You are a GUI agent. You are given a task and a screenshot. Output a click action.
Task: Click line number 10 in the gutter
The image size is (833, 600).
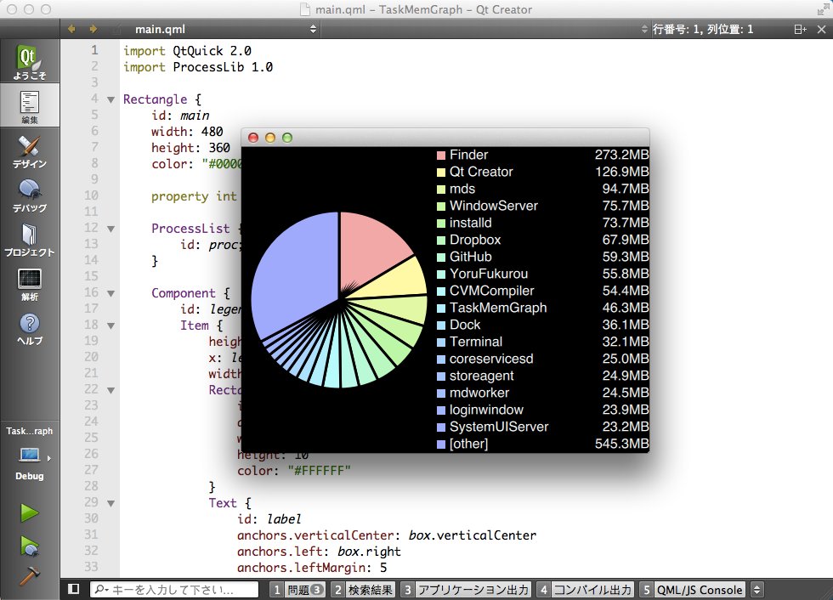click(x=91, y=196)
